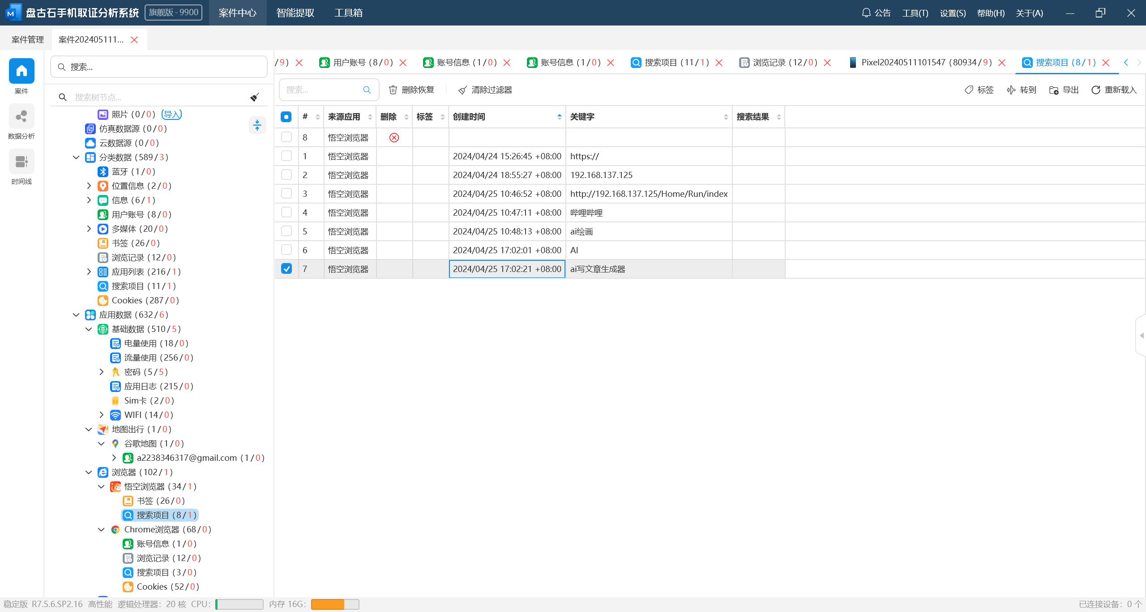
Task: Click the collapse-all tree button icon
Action: coord(257,125)
